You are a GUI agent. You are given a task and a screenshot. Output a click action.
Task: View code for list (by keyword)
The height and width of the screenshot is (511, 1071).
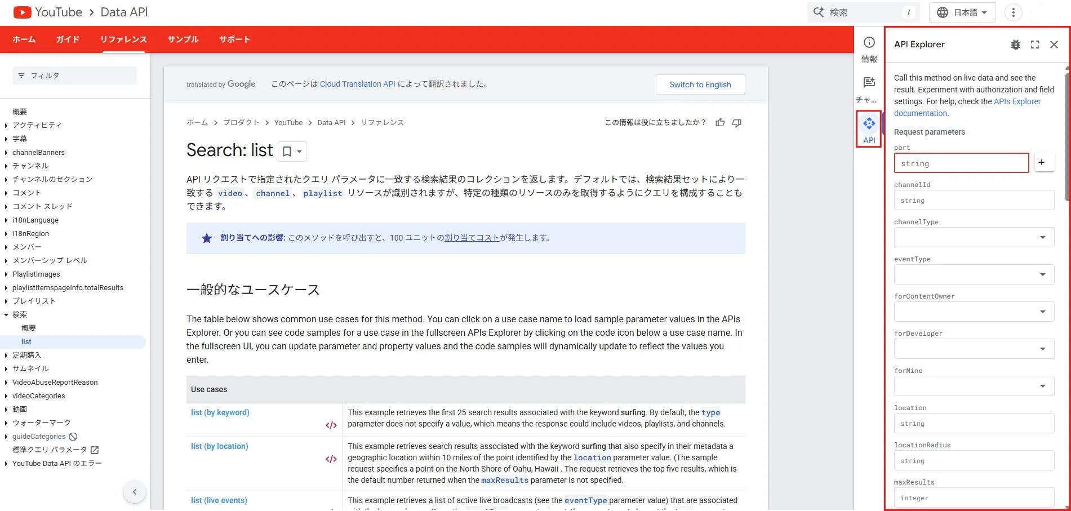click(x=331, y=425)
